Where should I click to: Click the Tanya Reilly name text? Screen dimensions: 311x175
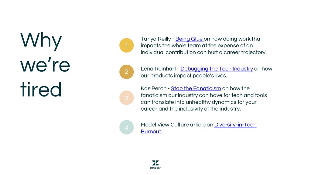(156, 39)
